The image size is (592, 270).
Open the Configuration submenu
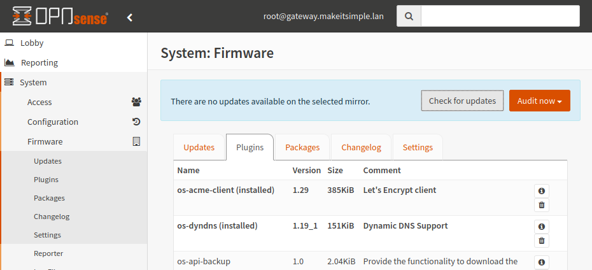[53, 122]
